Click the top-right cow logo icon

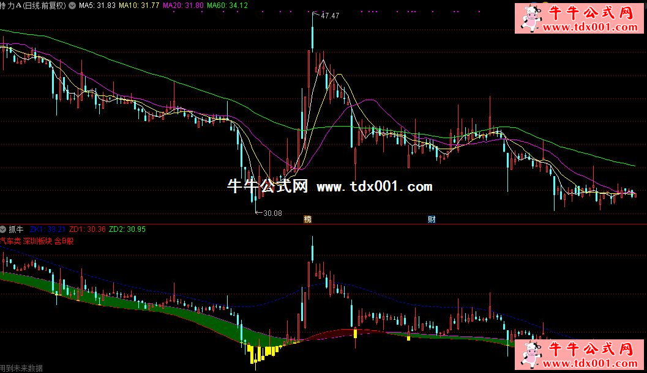point(530,17)
